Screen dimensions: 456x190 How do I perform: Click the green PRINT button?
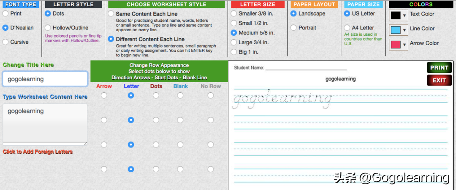pos(439,68)
